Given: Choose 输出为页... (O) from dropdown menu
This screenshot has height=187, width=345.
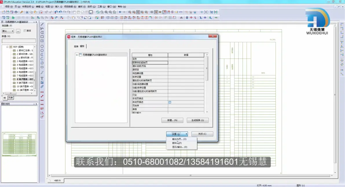Looking at the screenshot, I should (x=181, y=139).
